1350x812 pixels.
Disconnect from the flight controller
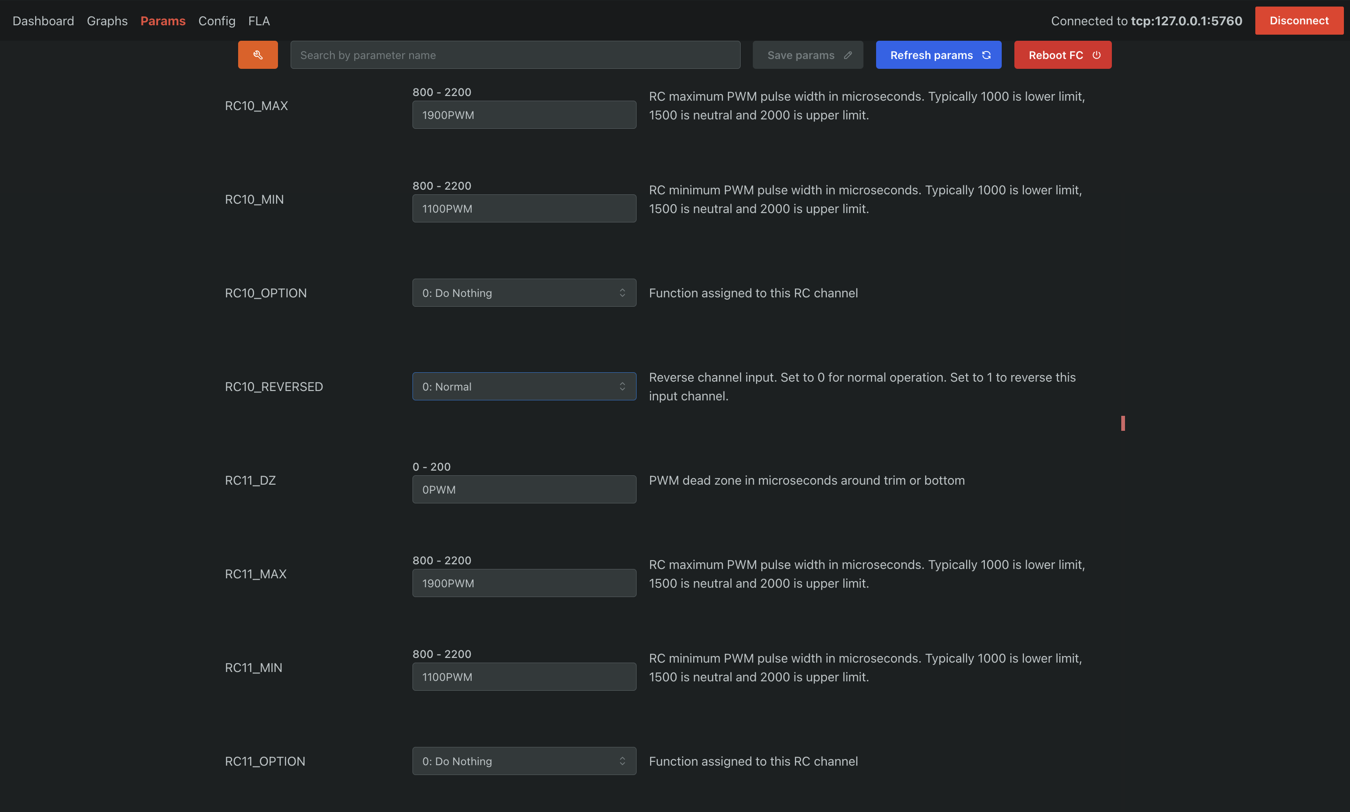coord(1299,21)
